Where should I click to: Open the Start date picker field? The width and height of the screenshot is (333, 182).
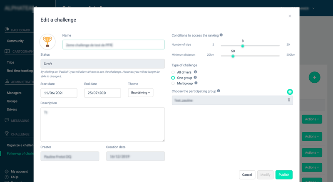tap(59, 93)
